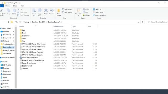The height and width of the screenshot is (94, 168).
Task: Select 7PM Jan 2021 Power BI Service.txt
Action: [33, 47]
